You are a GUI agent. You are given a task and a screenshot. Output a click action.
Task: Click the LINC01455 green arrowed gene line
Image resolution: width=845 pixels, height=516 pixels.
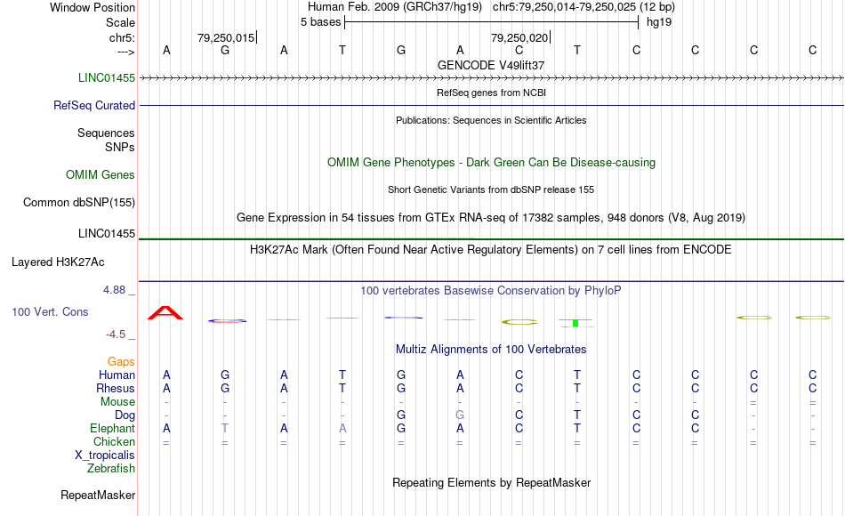(492, 77)
